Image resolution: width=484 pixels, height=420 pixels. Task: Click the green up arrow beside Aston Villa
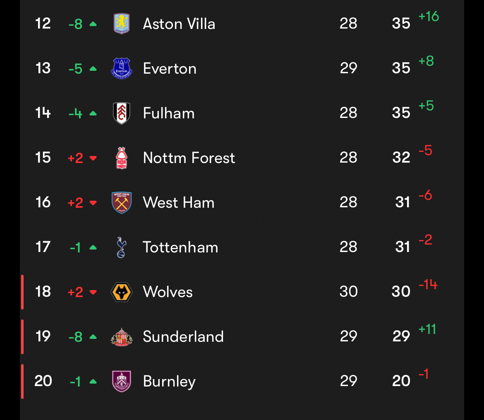93,24
